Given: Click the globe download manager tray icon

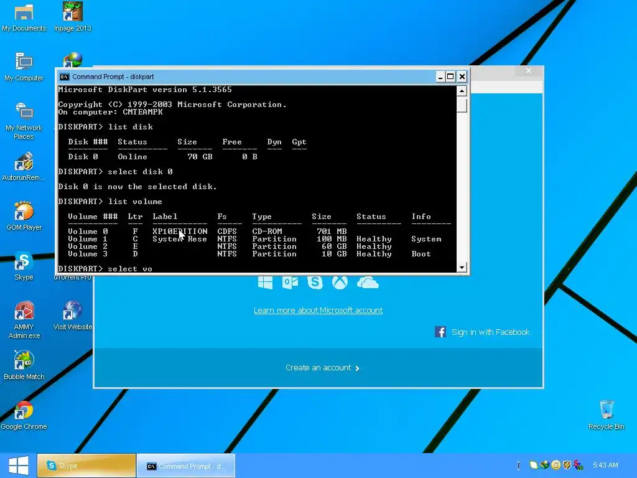Looking at the screenshot, I should pyautogui.click(x=545, y=464).
